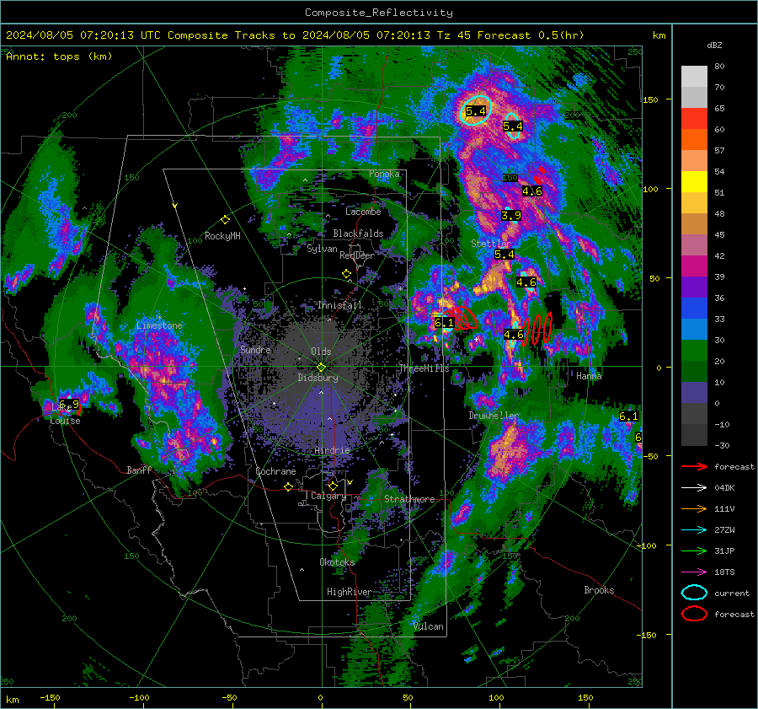Click the light grey swatch between 80 and 70

point(694,77)
